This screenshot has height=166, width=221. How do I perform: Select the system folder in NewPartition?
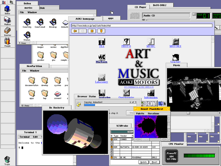coord(57,82)
